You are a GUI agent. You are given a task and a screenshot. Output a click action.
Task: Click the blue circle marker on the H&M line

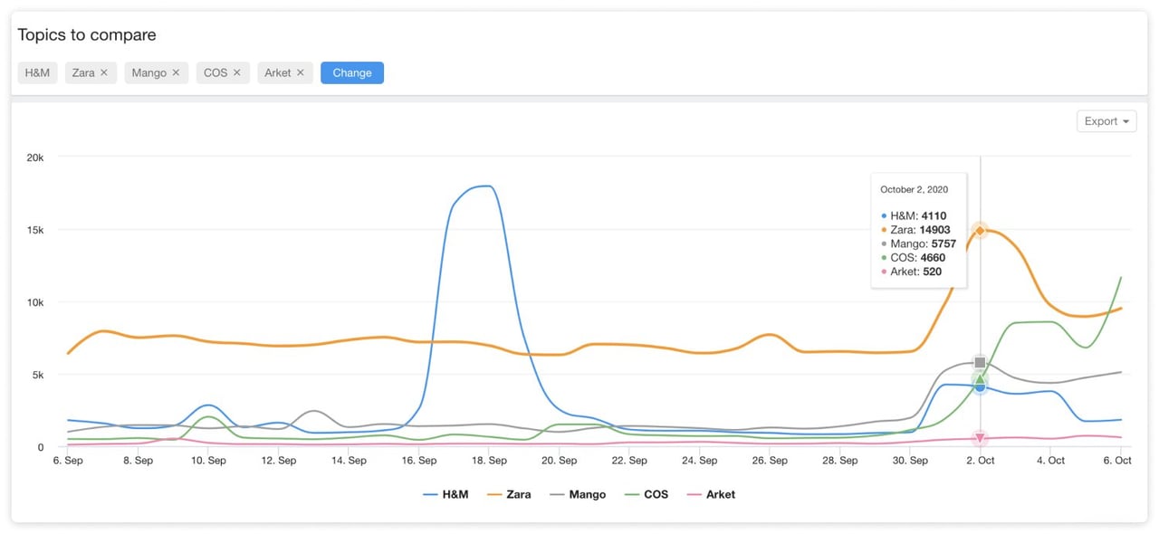coord(980,386)
